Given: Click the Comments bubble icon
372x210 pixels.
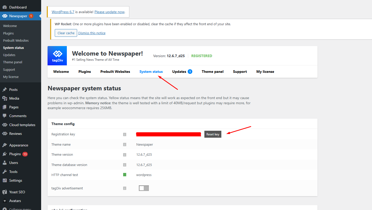Looking at the screenshot, I should pos(5,116).
